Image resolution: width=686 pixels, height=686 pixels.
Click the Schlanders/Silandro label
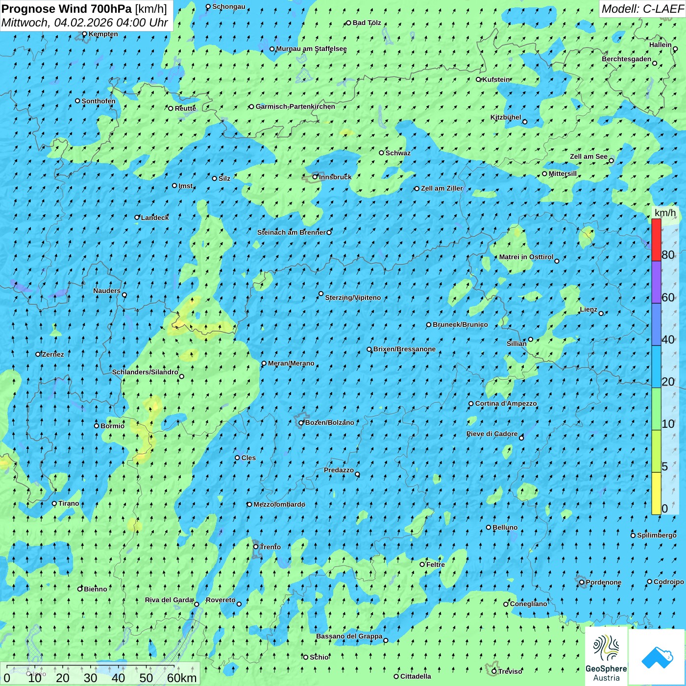click(145, 372)
